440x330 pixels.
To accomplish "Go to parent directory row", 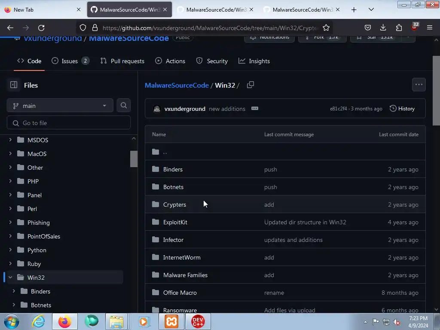I will (285, 152).
